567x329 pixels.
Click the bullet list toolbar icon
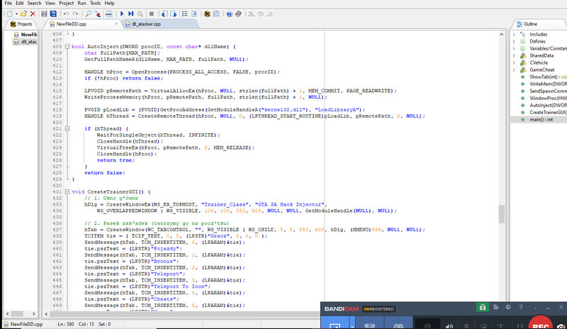pos(185,13)
